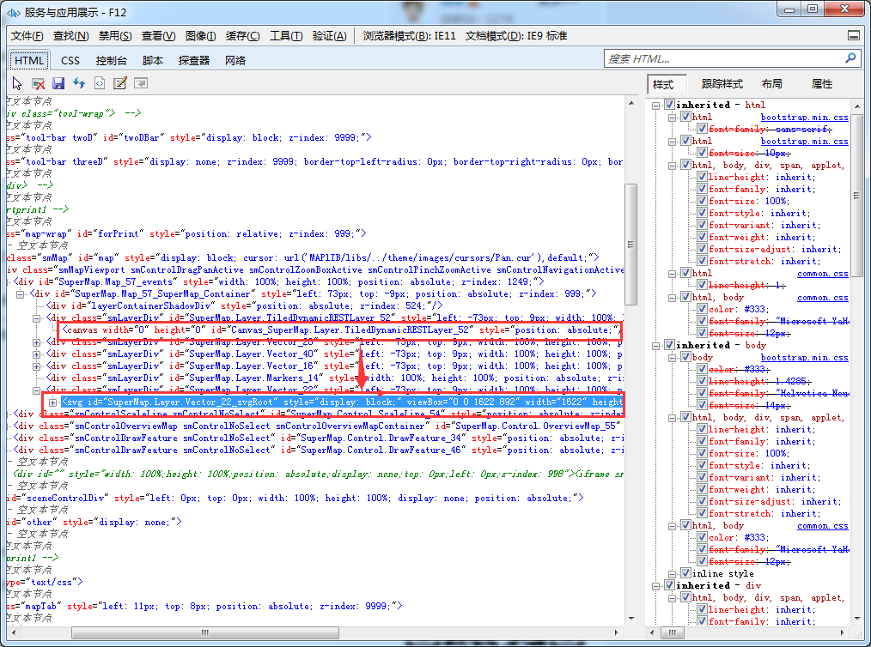Switch to the 探查器 tab
The width and height of the screenshot is (871, 647).
click(194, 60)
